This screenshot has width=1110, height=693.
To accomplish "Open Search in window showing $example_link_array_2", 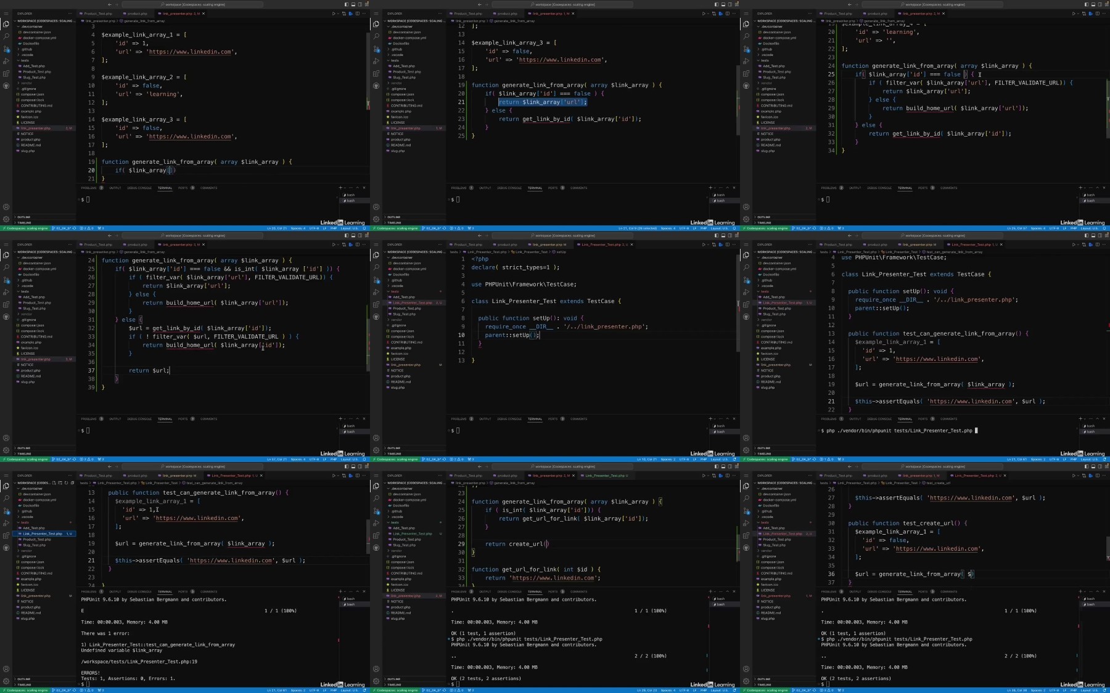I will (x=6, y=36).
